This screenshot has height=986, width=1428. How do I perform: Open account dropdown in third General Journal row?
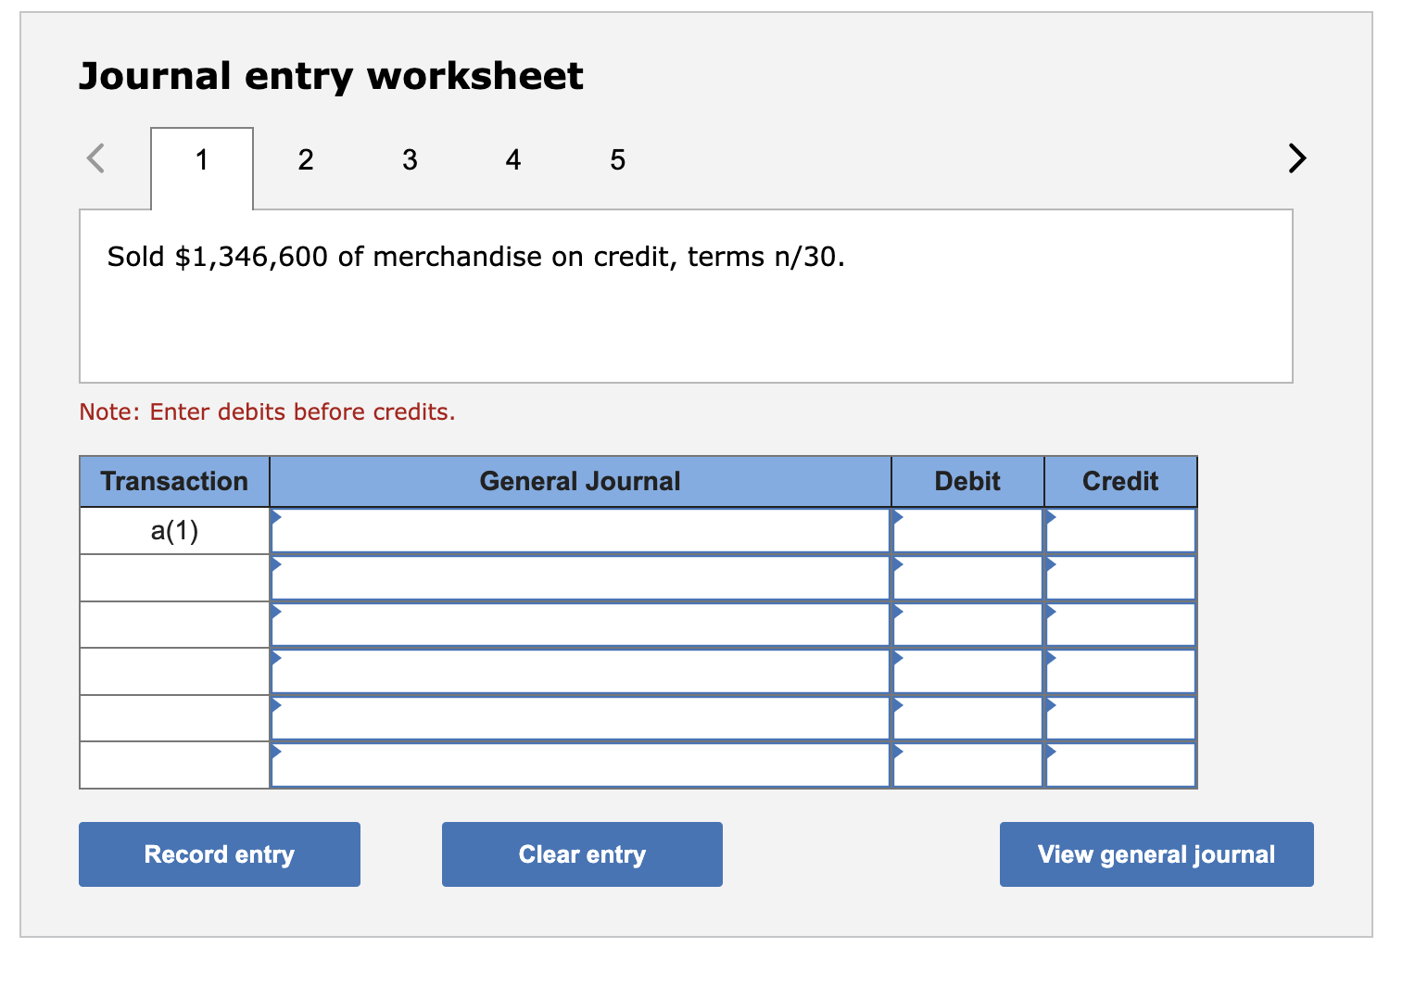(276, 612)
